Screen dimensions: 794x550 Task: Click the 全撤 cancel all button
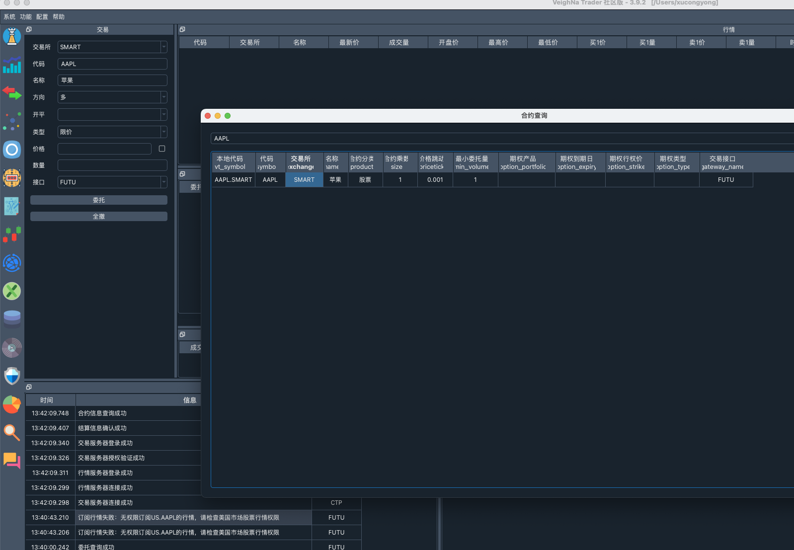99,216
